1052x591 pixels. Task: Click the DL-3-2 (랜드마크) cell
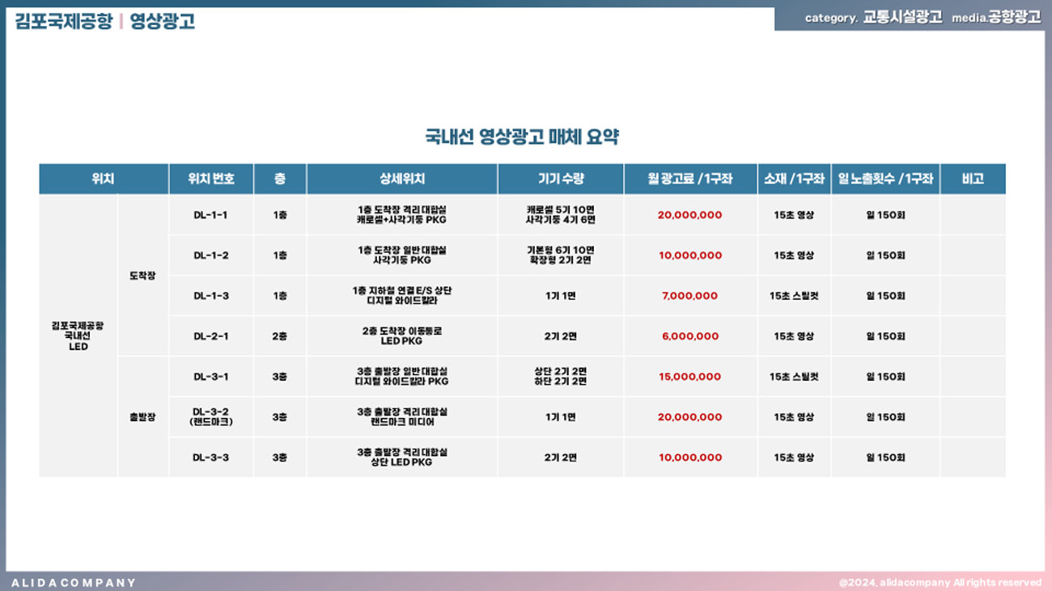click(210, 416)
